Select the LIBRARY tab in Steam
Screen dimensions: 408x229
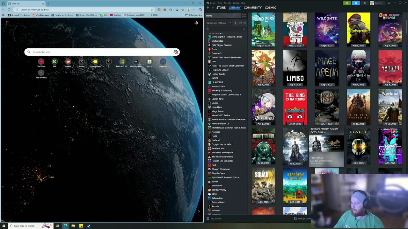click(x=235, y=8)
